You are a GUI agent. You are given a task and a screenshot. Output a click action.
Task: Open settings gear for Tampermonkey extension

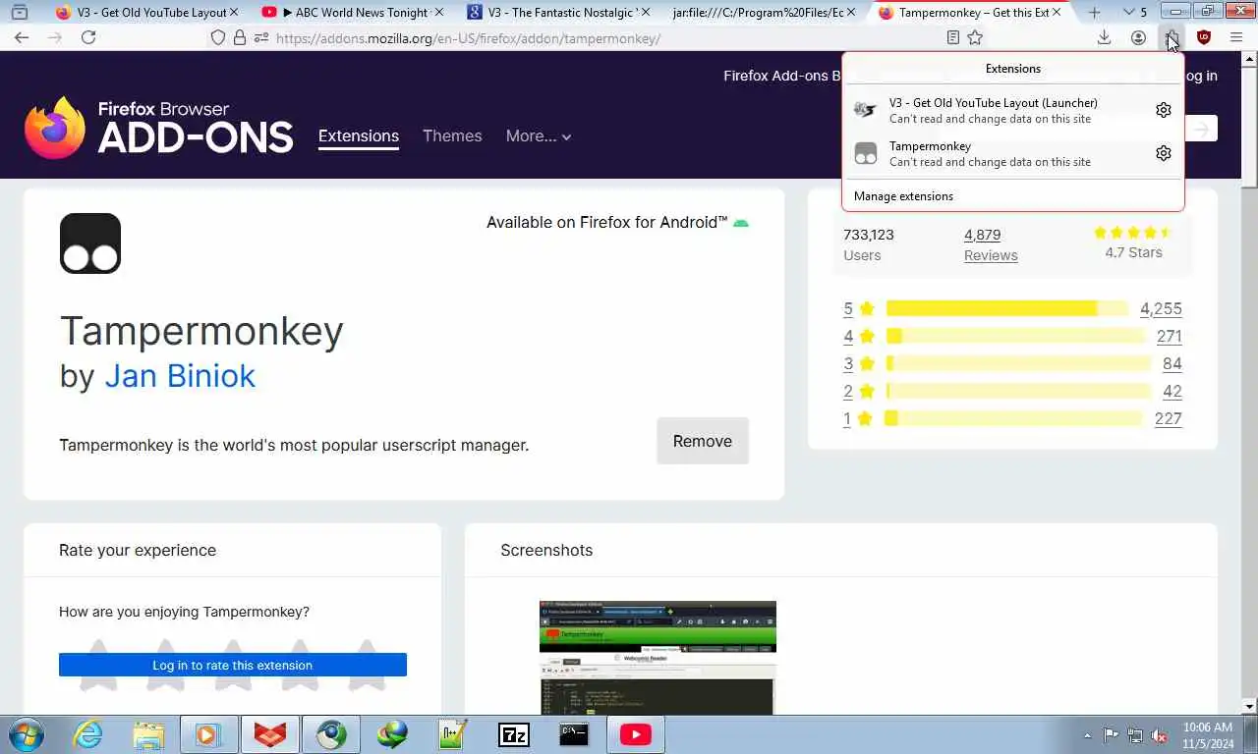click(1164, 153)
